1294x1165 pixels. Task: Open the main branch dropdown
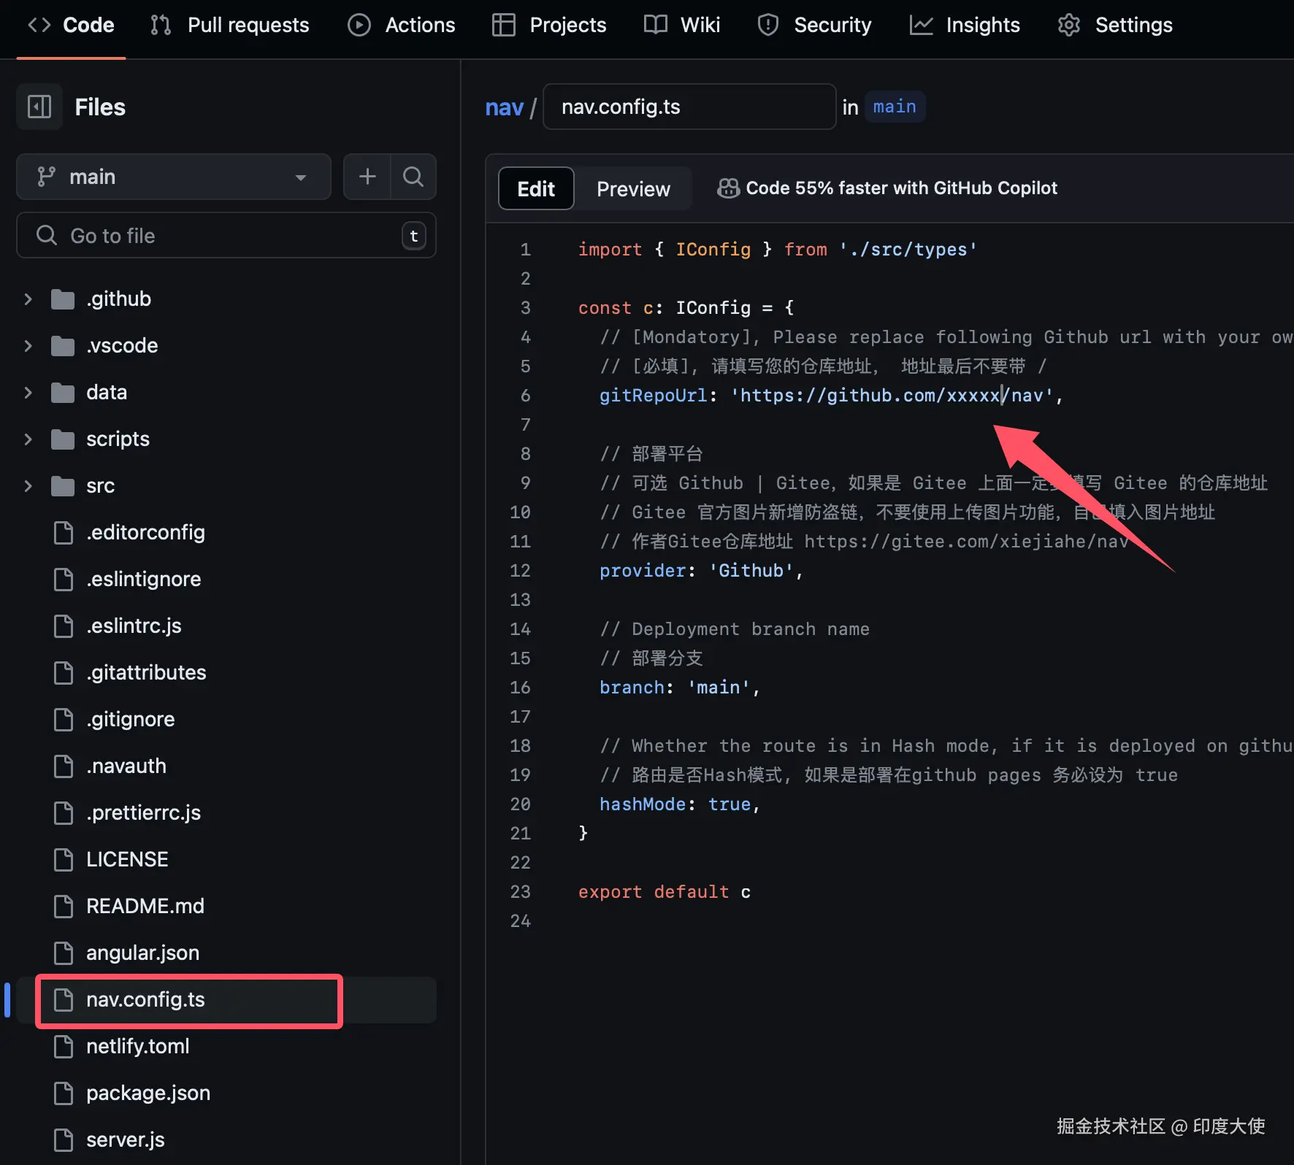click(174, 177)
